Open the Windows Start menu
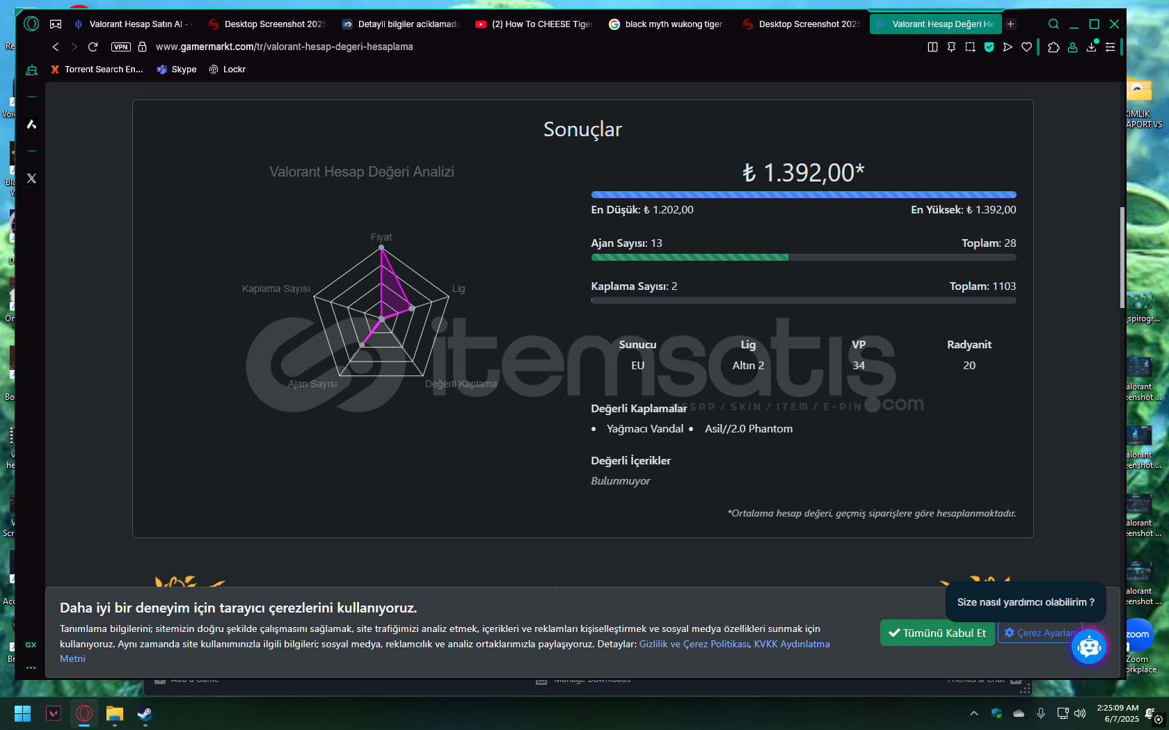1169x730 pixels. pyautogui.click(x=22, y=713)
